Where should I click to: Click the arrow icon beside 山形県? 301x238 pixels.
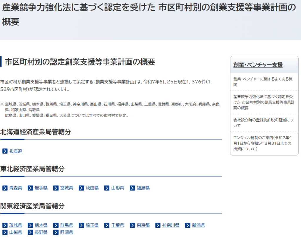[x=107, y=188]
